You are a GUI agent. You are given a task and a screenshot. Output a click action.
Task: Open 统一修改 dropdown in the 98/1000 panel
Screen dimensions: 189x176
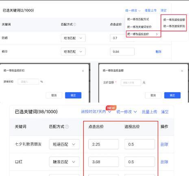pyautogui.click(x=127, y=112)
